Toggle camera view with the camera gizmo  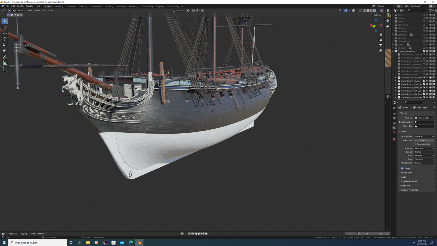click(x=381, y=45)
